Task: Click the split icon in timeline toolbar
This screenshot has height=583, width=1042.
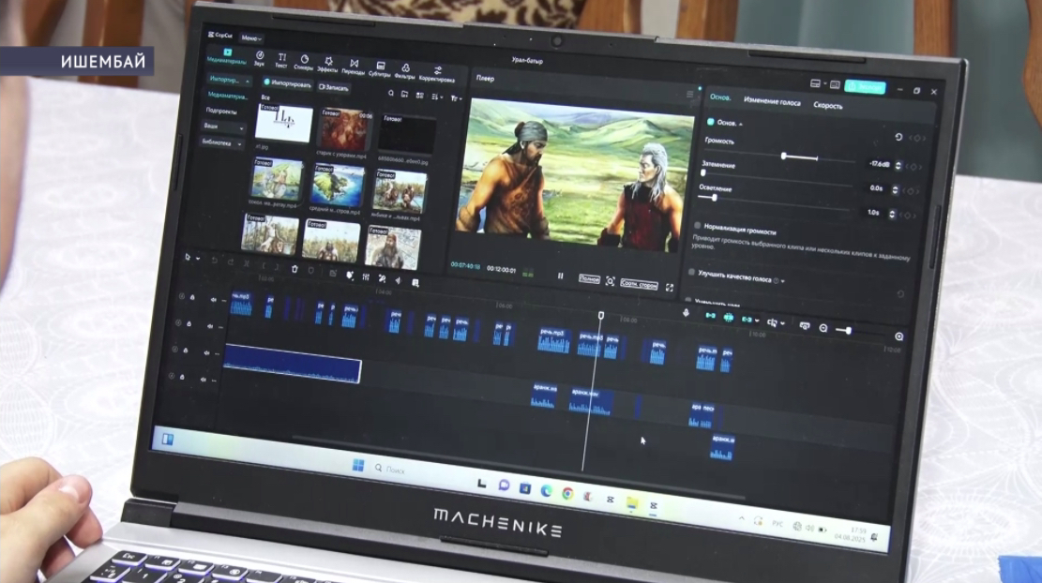Action: (x=247, y=263)
